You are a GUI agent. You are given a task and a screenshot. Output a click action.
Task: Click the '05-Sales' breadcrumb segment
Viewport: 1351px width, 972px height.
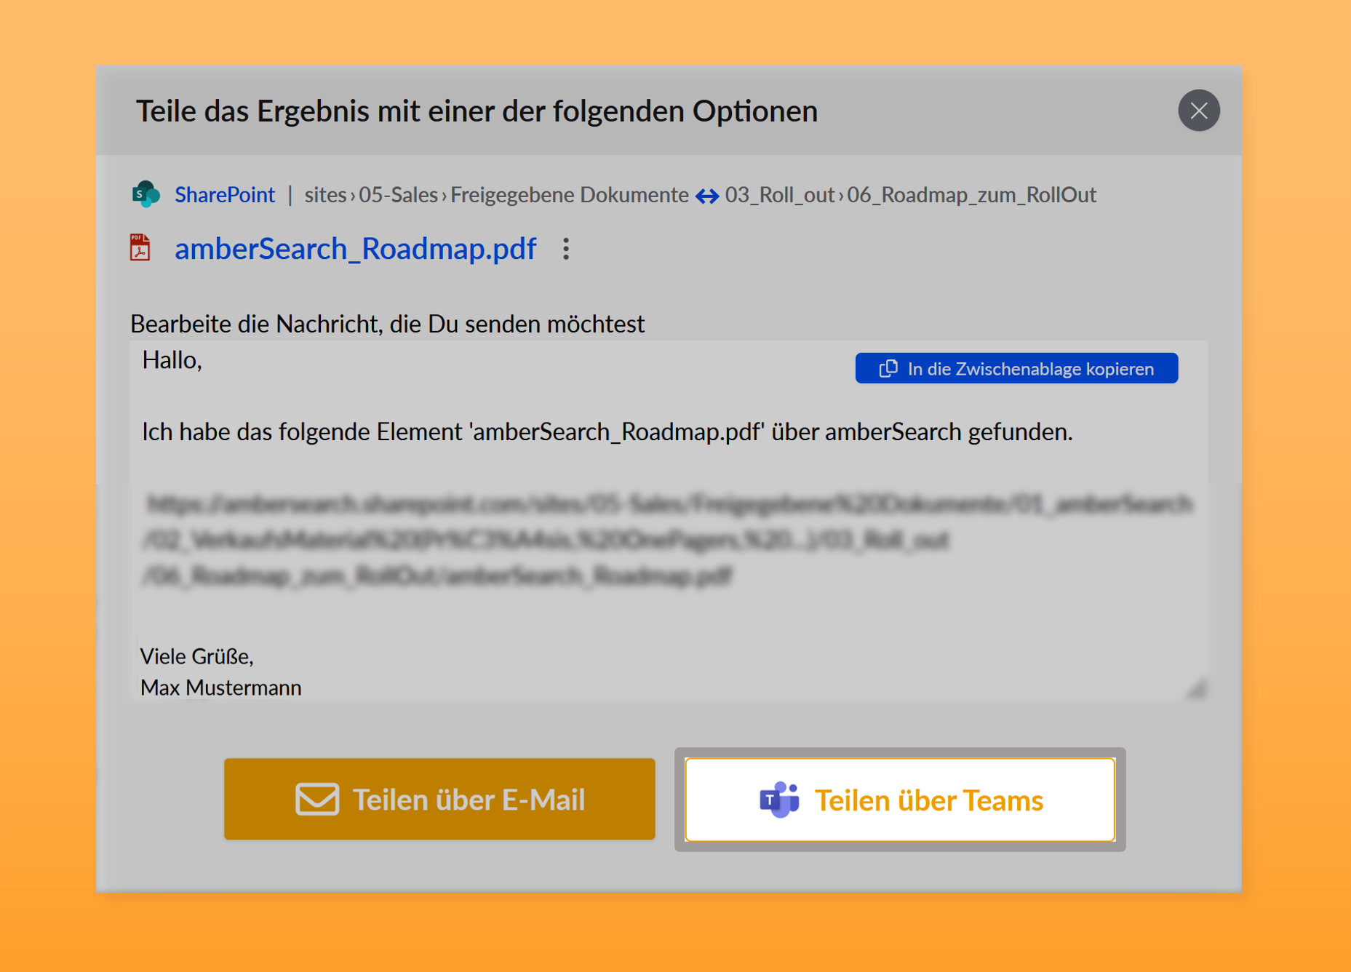pos(398,195)
